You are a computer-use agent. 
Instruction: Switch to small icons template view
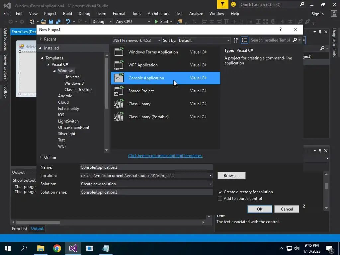[236, 40]
